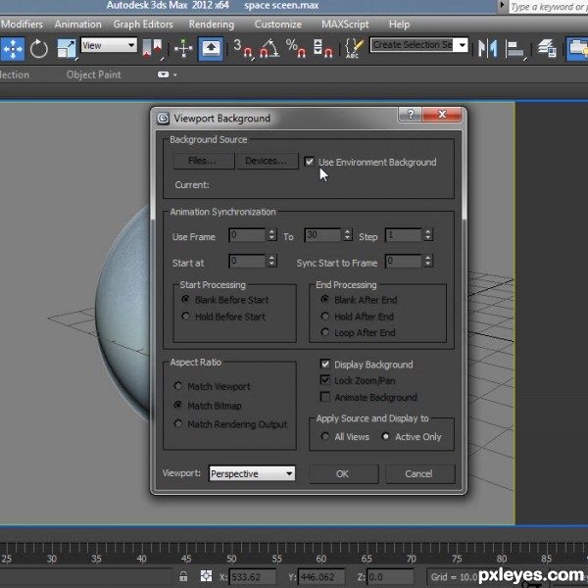Image resolution: width=588 pixels, height=588 pixels.
Task: Uncheck Use Environment Background
Action: (310, 162)
